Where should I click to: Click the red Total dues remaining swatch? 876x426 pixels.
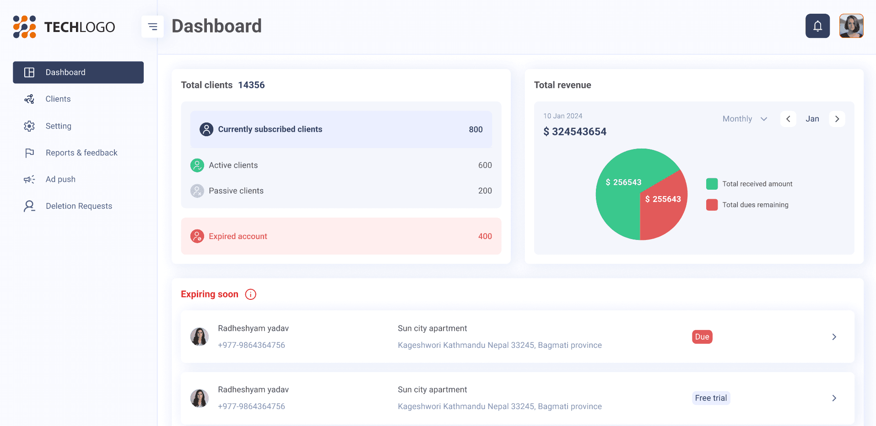point(712,205)
